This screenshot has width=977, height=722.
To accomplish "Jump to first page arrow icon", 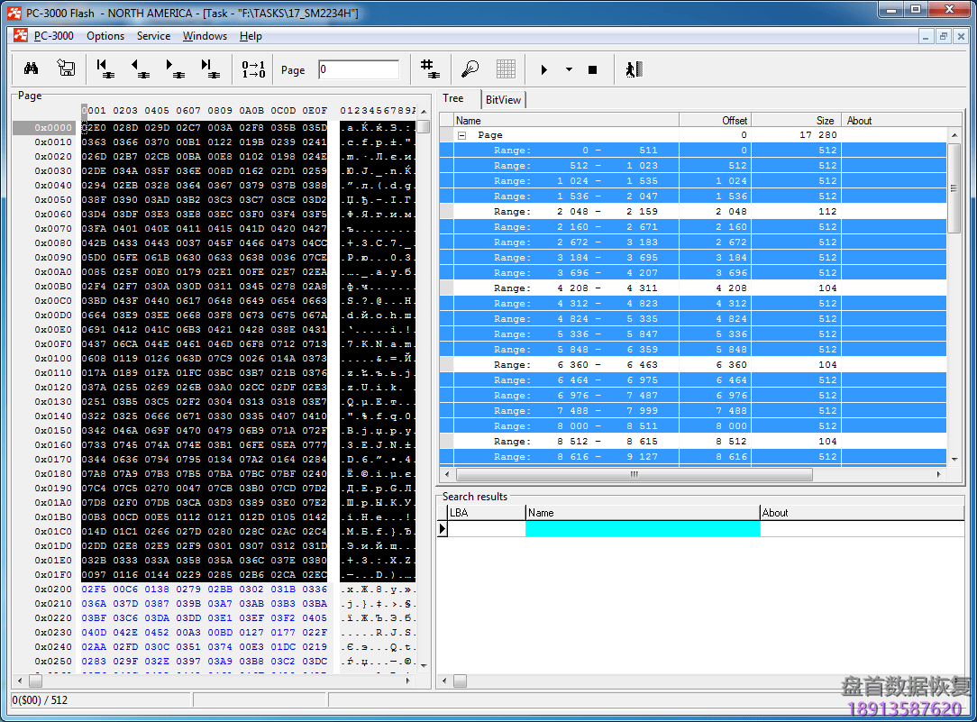I will [103, 69].
